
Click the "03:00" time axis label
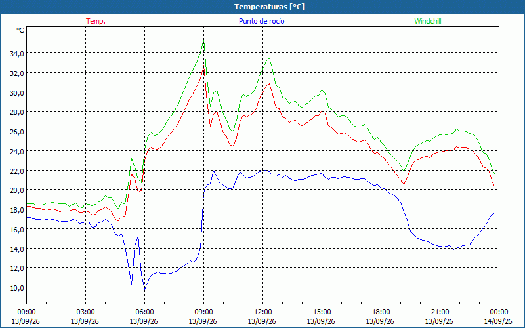click(85, 312)
